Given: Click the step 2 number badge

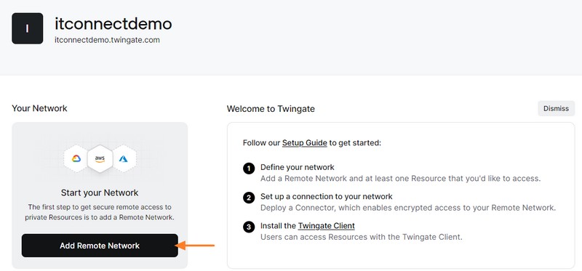Looking at the screenshot, I should tap(249, 198).
